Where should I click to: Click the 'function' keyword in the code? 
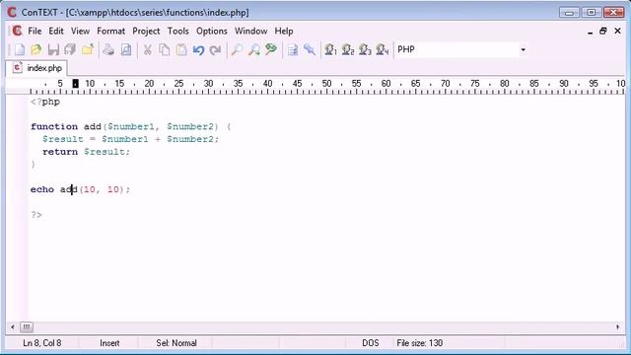[54, 126]
